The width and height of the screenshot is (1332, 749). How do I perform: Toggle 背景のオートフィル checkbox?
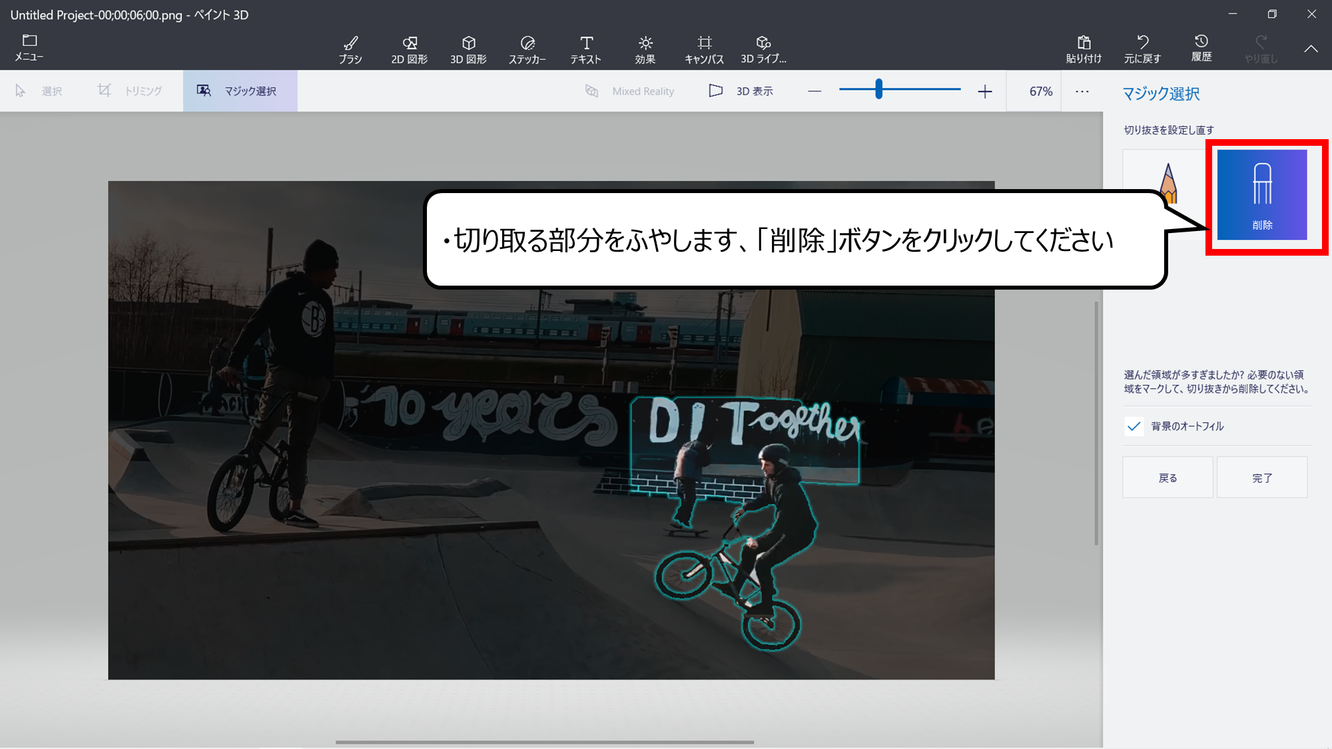pos(1134,426)
